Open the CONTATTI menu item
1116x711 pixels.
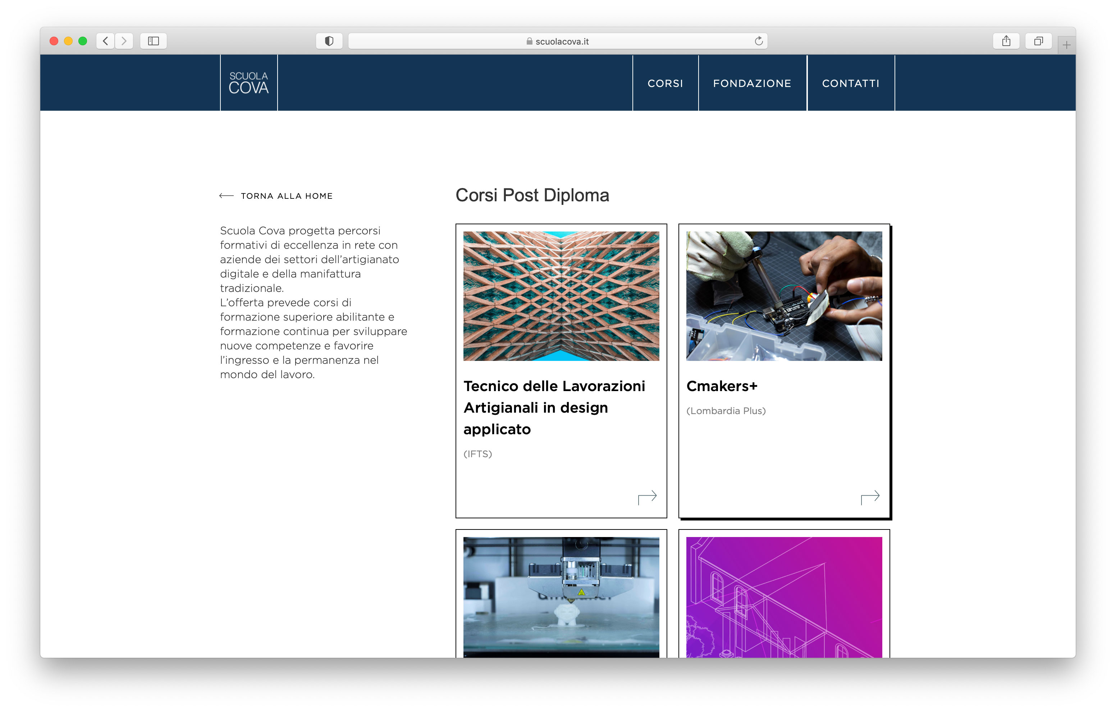point(850,83)
